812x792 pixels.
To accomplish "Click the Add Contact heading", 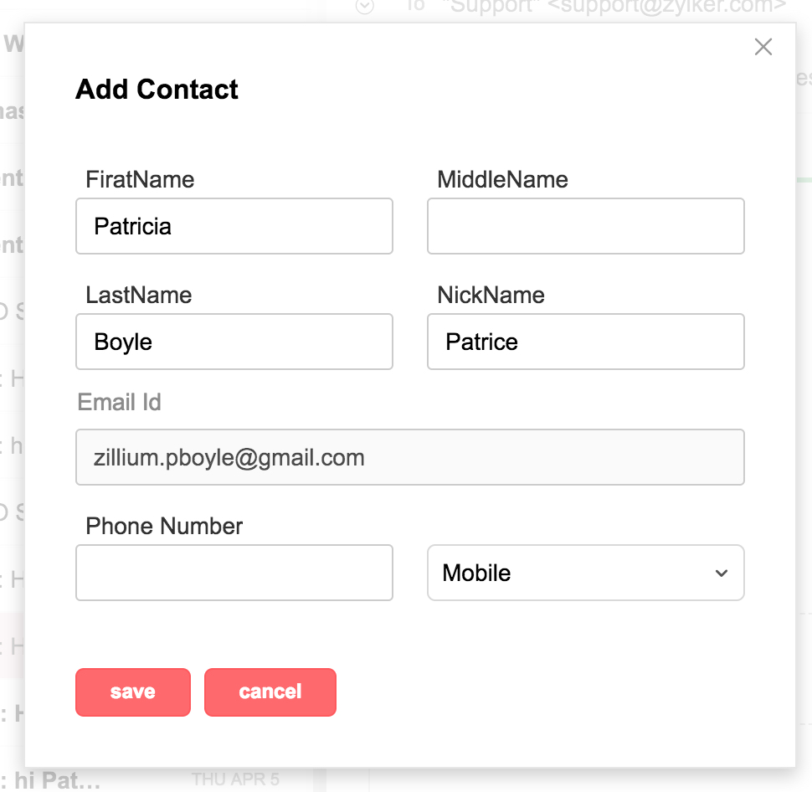I will [x=157, y=90].
